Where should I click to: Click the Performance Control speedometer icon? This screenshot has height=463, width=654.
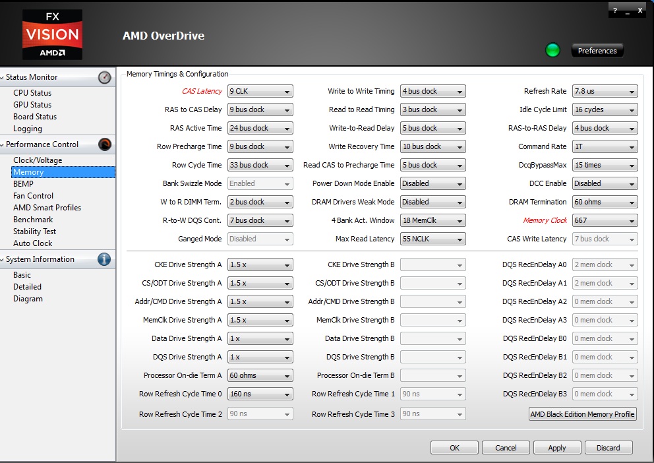[104, 144]
